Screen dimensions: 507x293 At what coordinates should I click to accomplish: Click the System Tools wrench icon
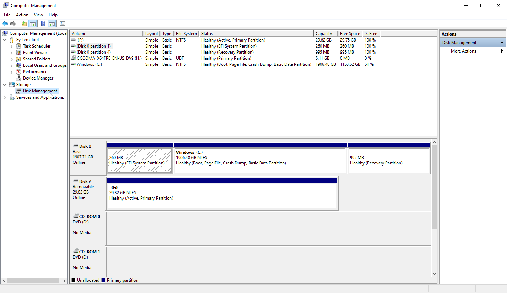point(12,40)
